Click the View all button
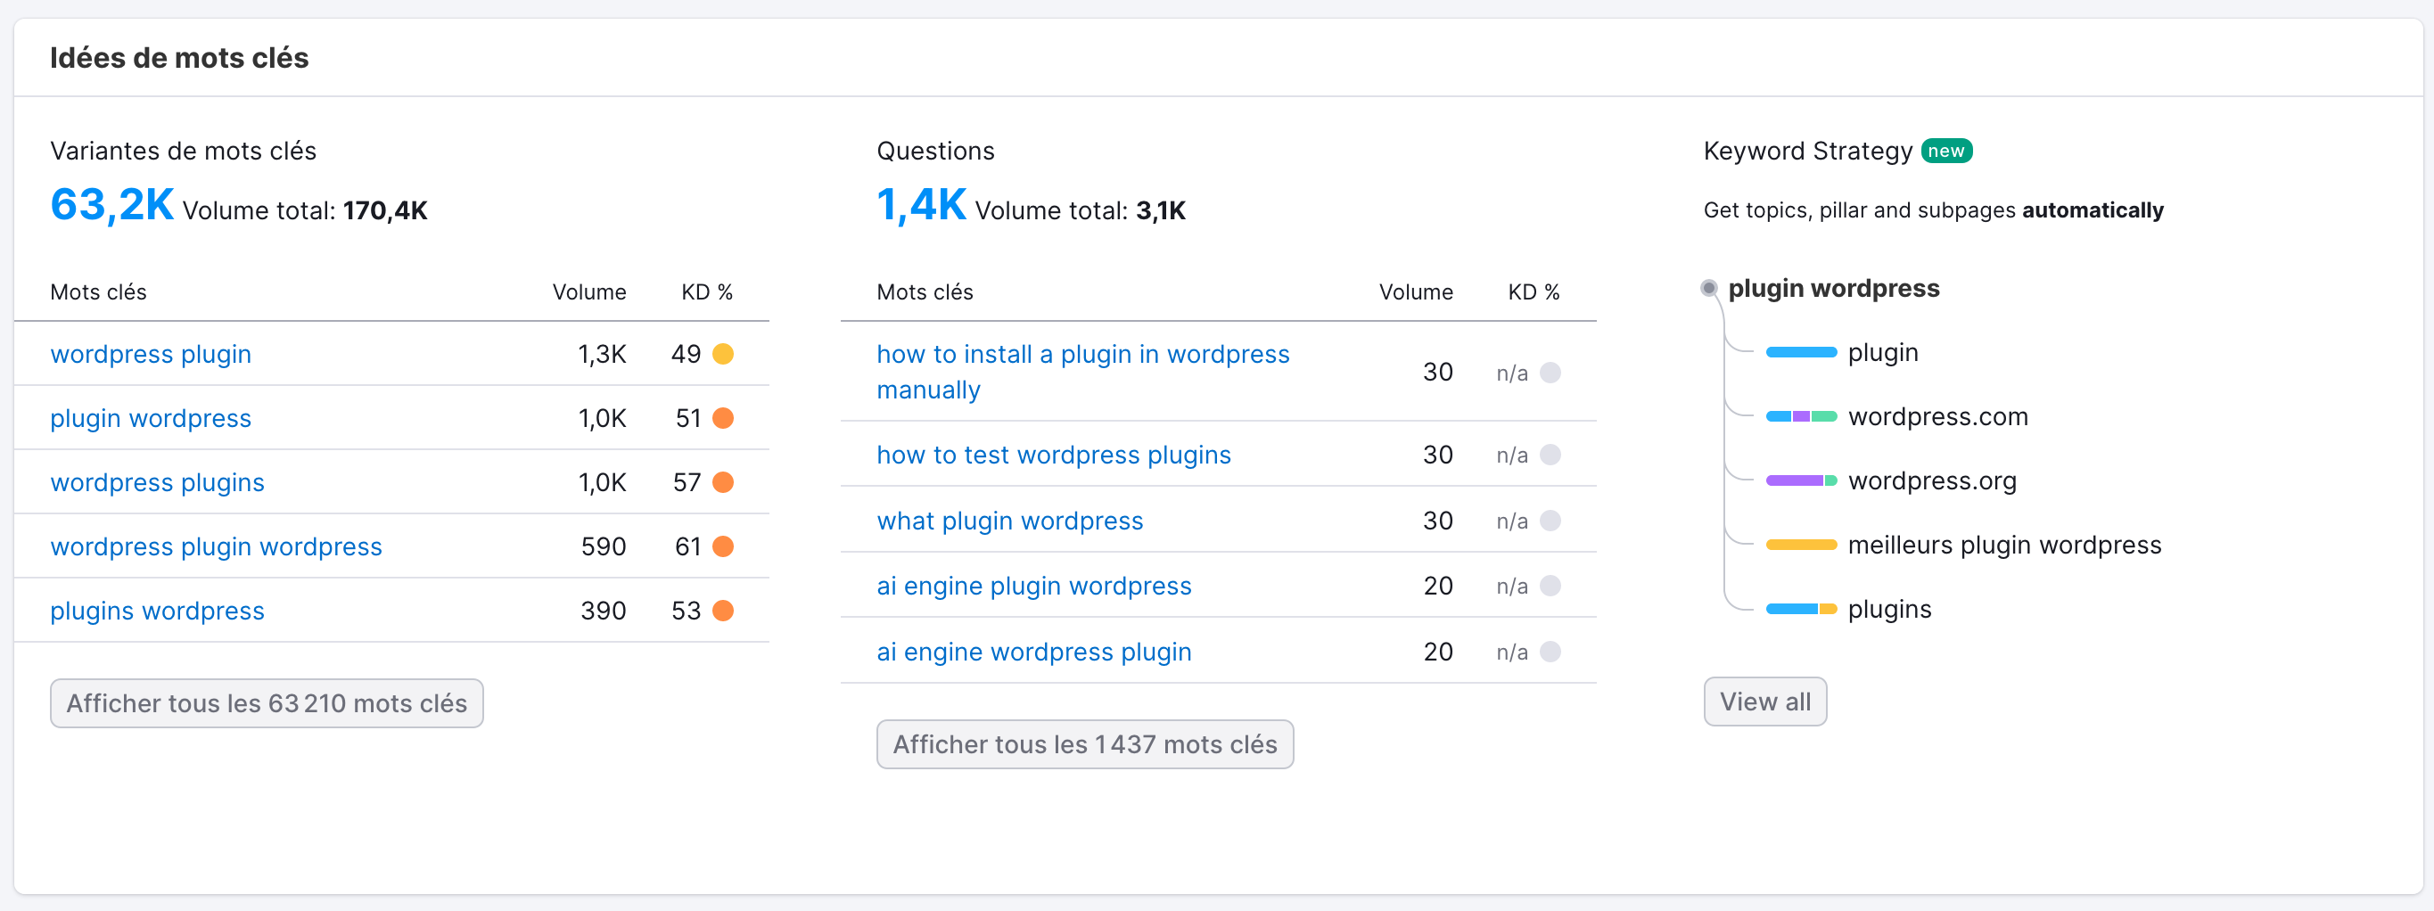2434x911 pixels. 1764,702
